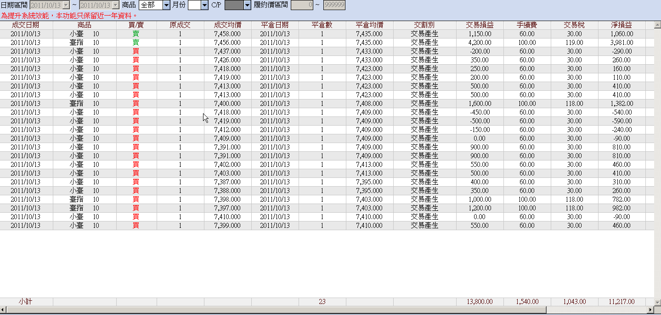Screen dimensions: 661x315
Task: Click the 淨損益 value 1,382.00
Action: tap(622, 103)
